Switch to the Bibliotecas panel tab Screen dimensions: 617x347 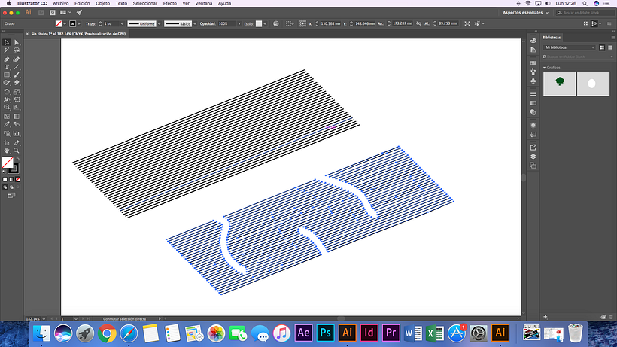pos(552,38)
